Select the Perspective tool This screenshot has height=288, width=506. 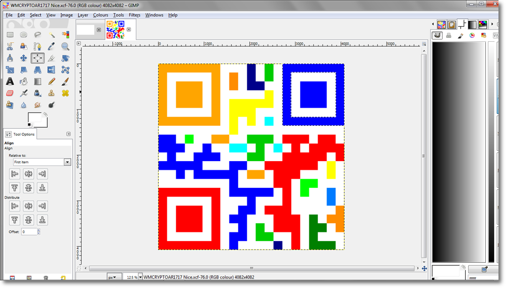pos(37,70)
